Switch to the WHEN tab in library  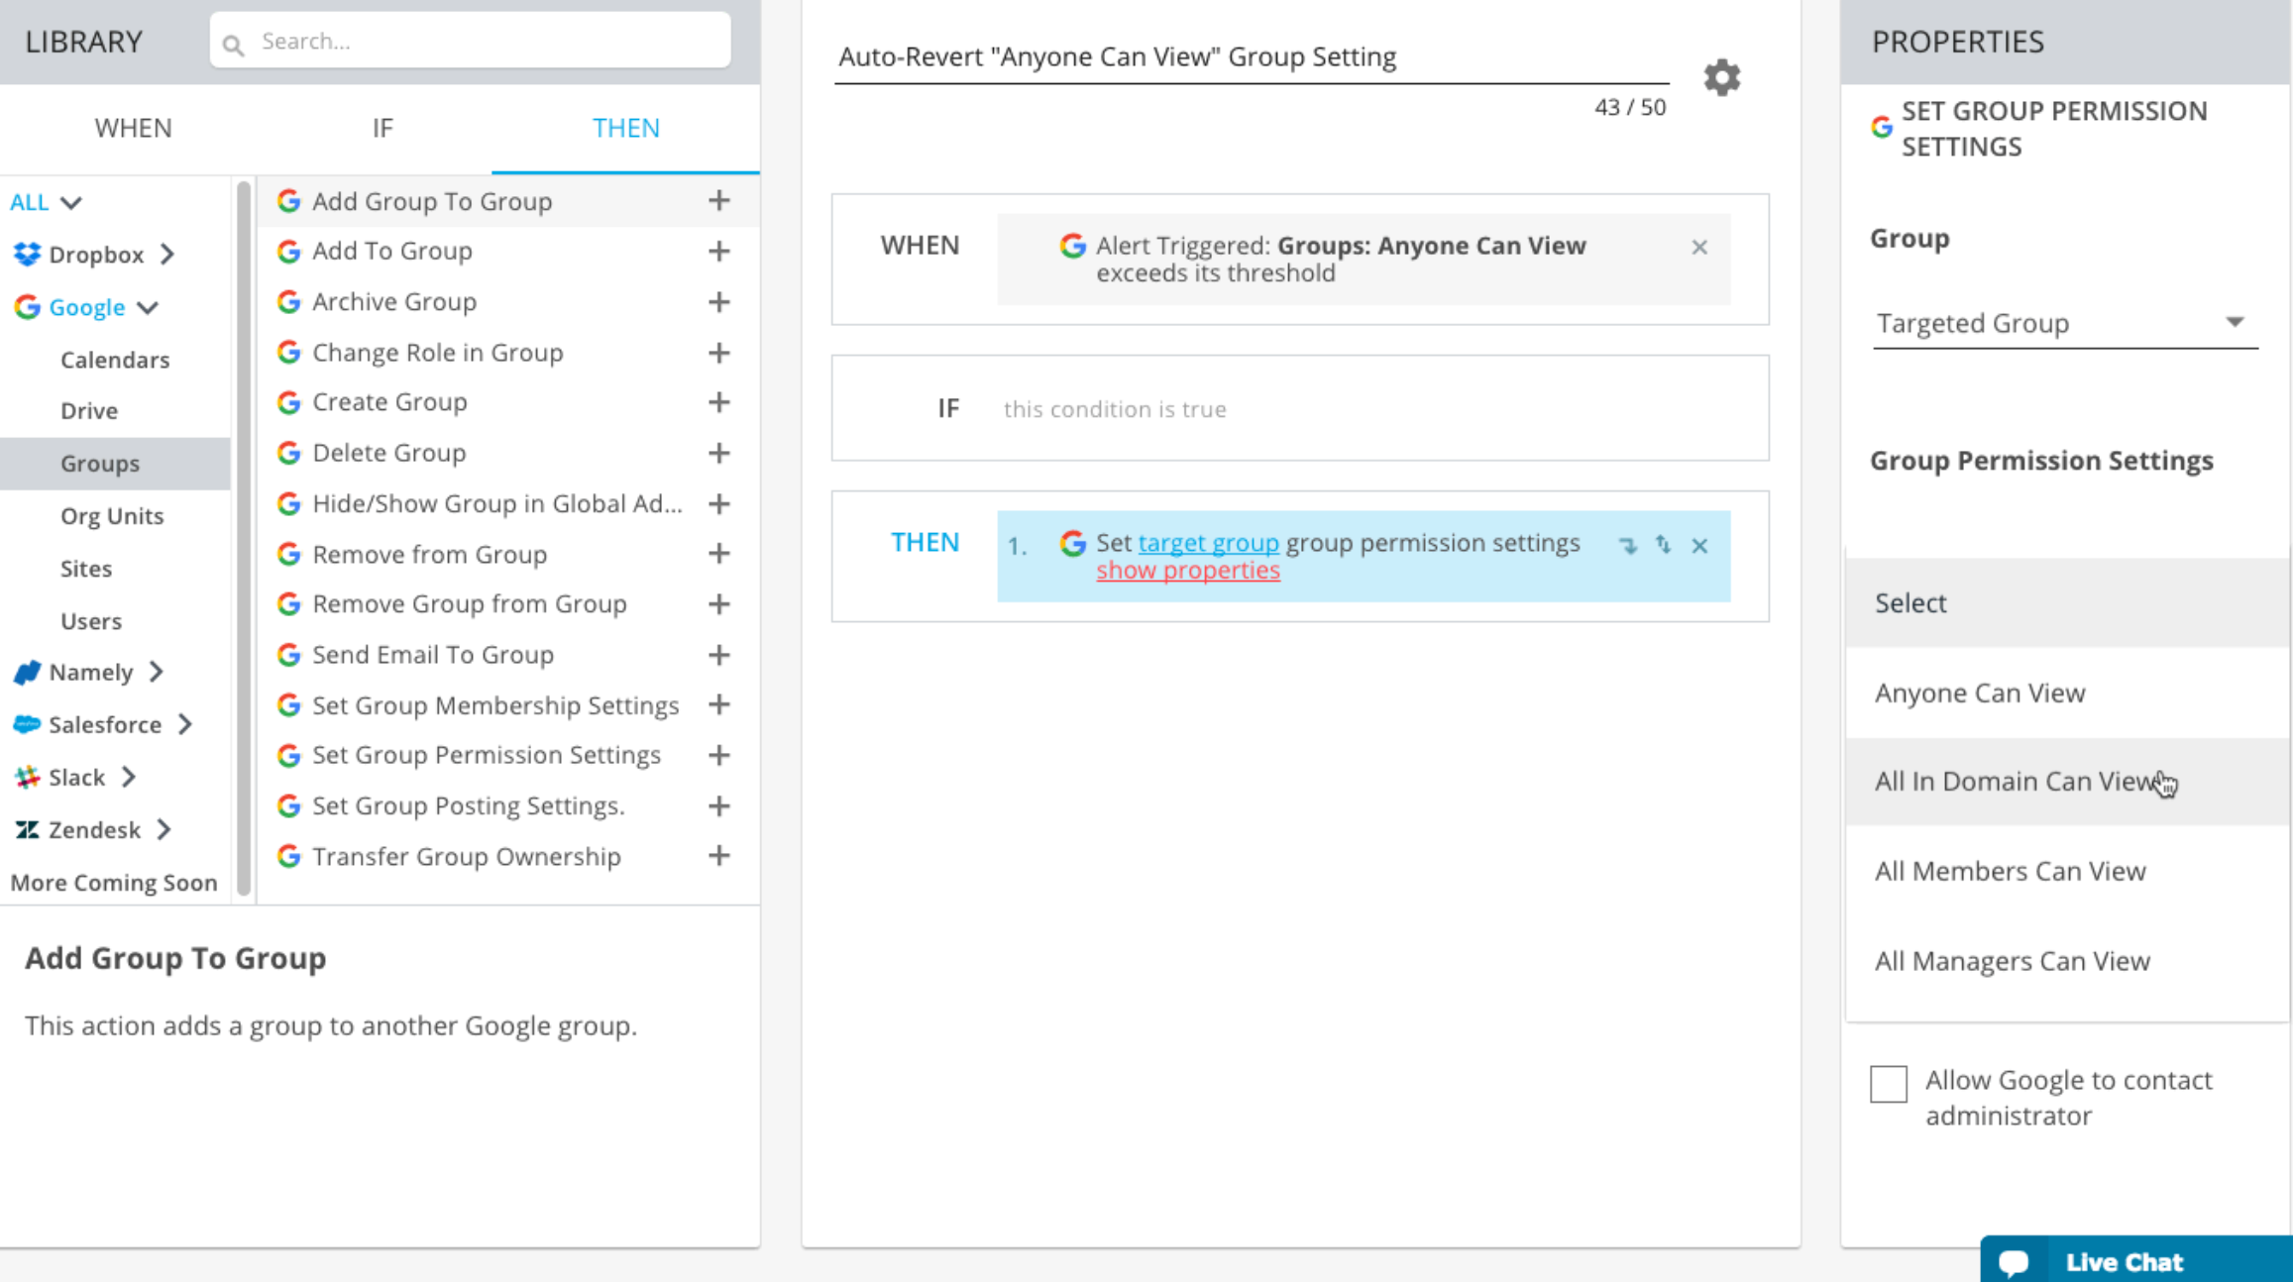click(134, 128)
